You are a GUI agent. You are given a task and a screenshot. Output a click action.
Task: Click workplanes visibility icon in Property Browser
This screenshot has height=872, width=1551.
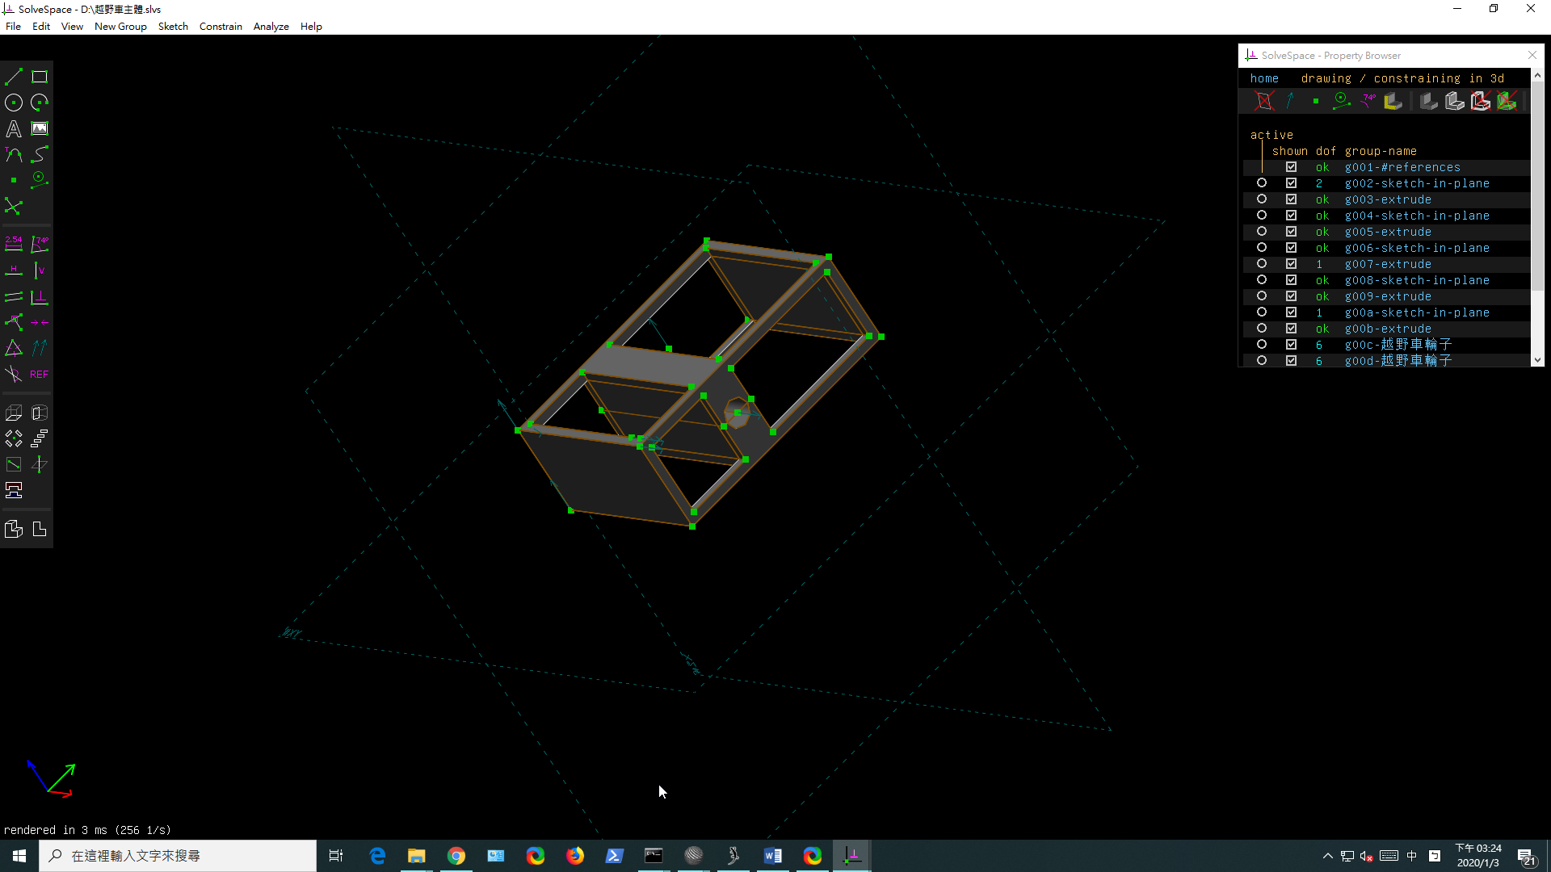point(1264,101)
